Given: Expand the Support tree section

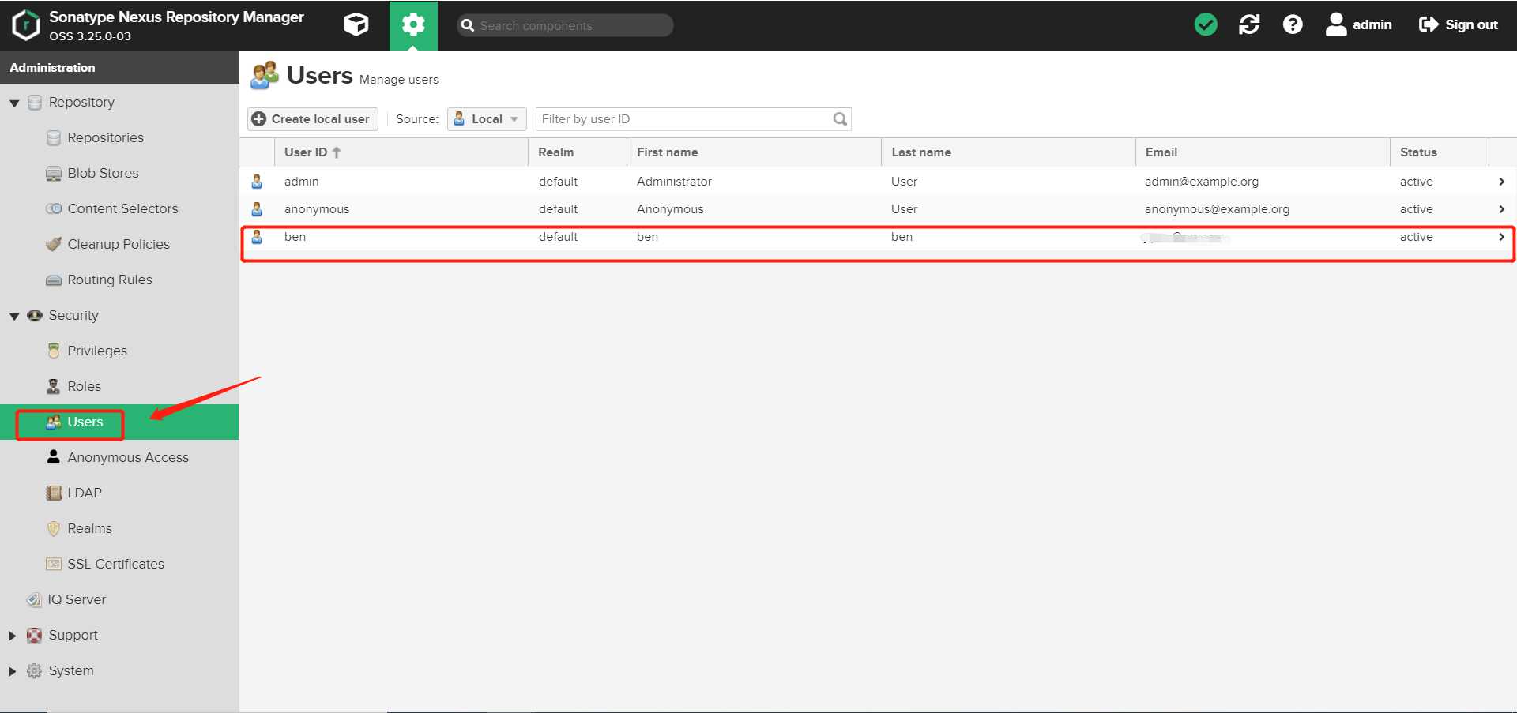Looking at the screenshot, I should click(12, 636).
